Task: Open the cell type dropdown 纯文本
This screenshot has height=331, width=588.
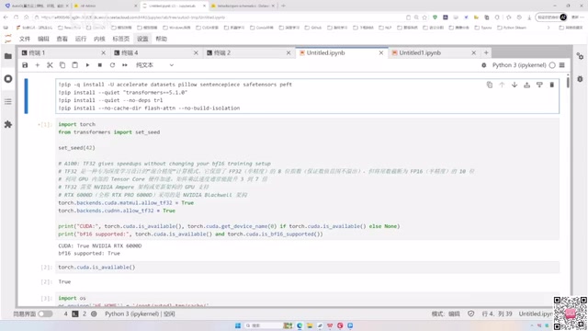Action: 154,65
